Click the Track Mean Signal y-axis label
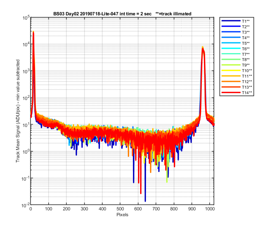 (18, 111)
